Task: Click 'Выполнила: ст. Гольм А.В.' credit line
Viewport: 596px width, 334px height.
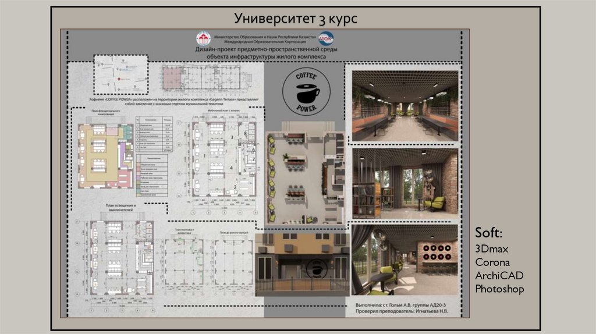Action: coord(400,305)
